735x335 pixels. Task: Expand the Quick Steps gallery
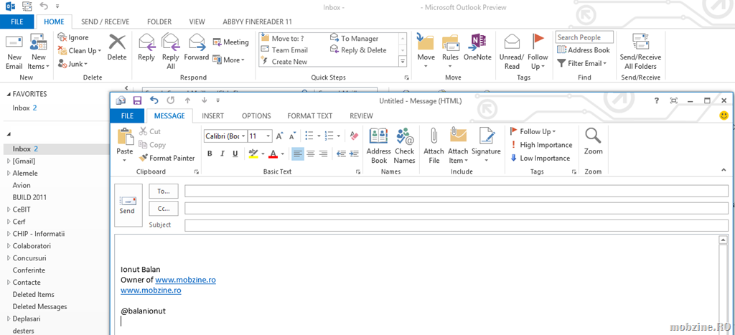pos(403,61)
